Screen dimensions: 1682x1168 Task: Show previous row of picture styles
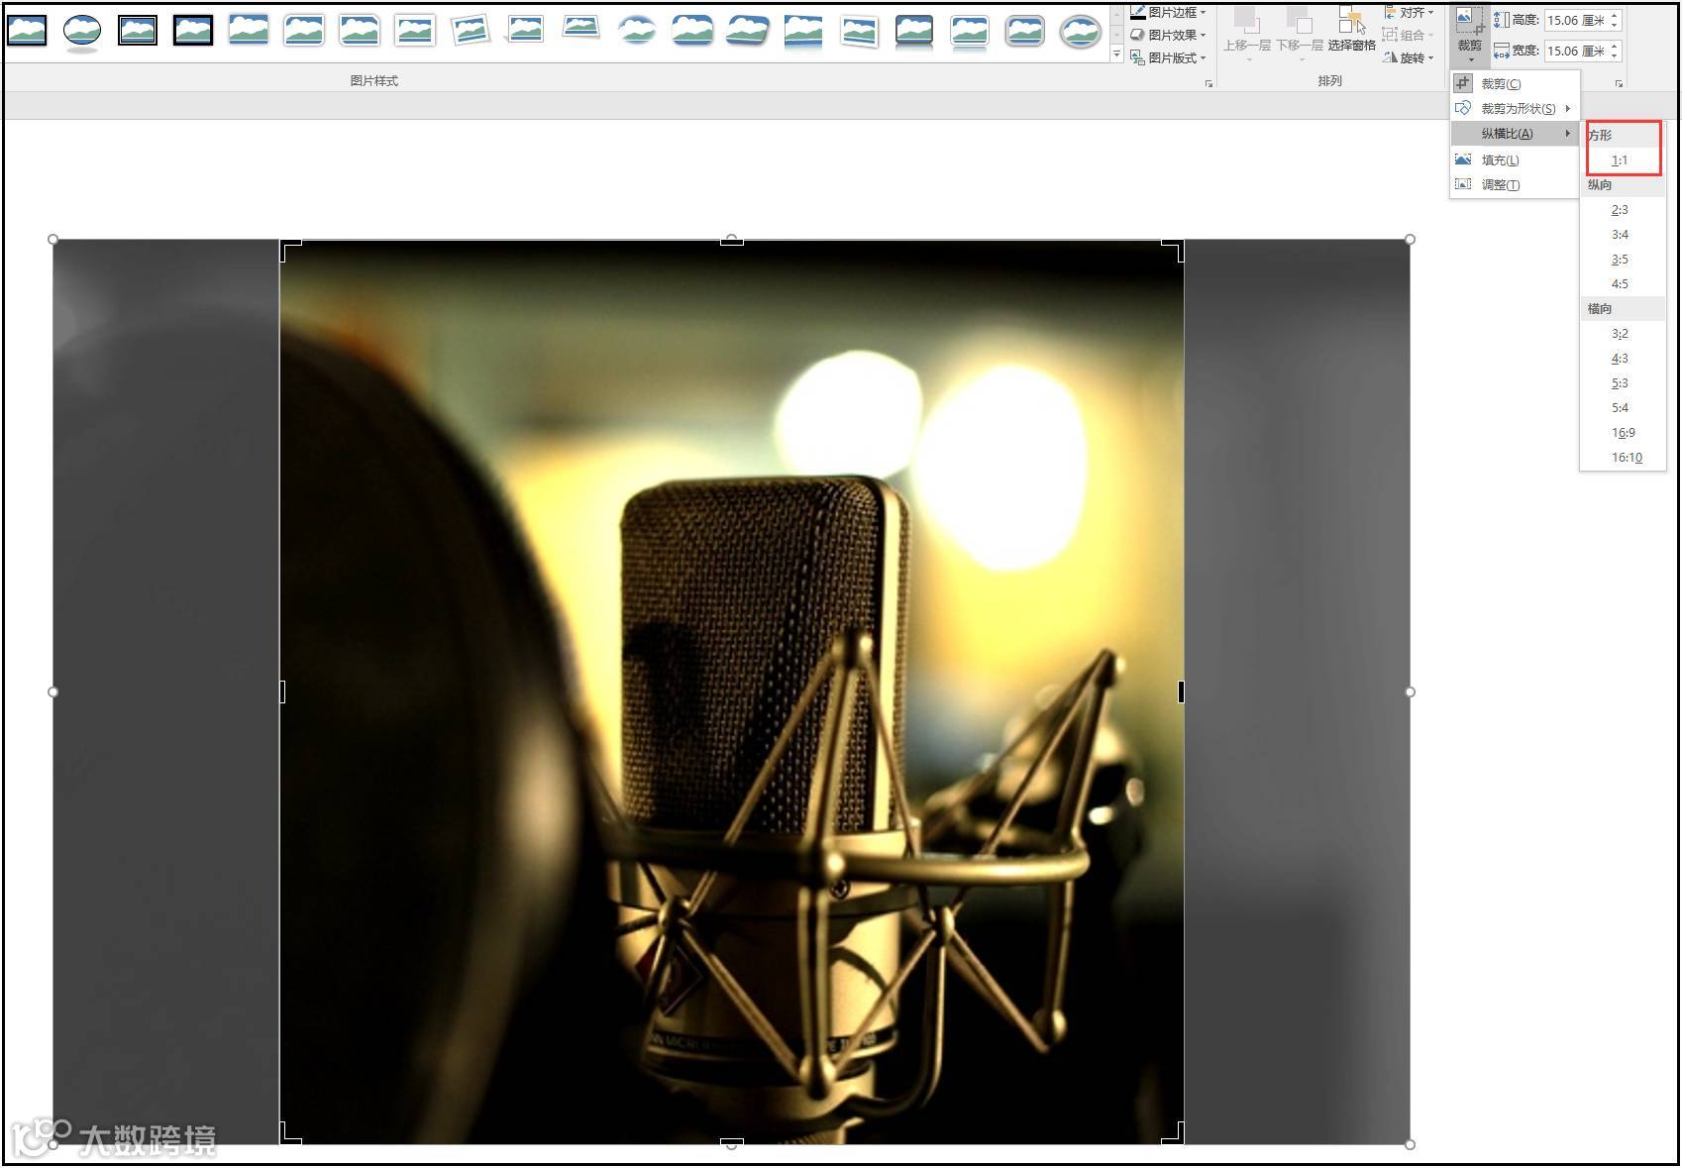(x=1117, y=13)
